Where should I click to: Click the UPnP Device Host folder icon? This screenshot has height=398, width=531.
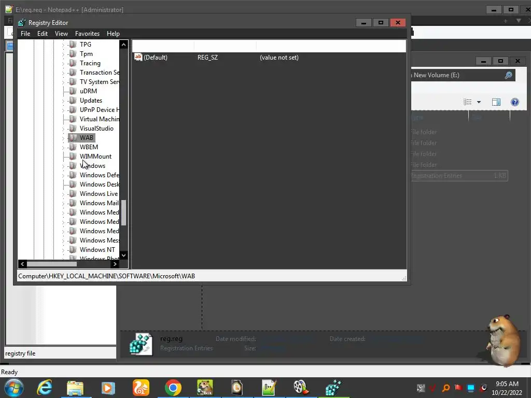point(73,110)
